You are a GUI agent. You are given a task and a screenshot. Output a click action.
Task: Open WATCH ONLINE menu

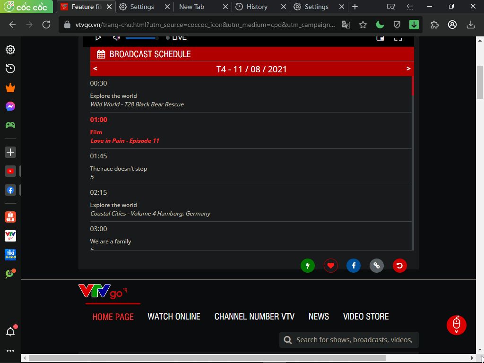174,317
